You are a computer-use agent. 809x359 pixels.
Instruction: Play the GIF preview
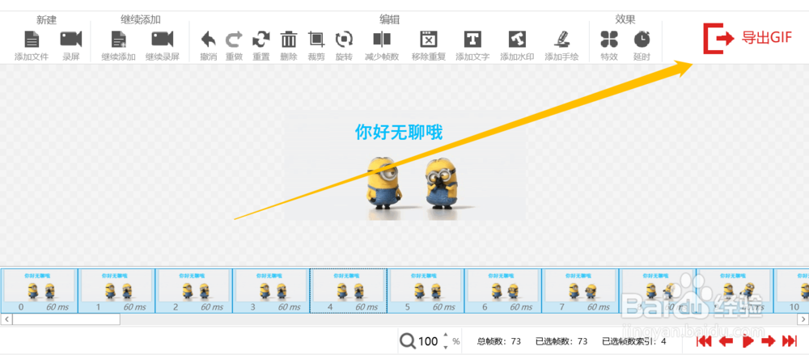pos(748,341)
